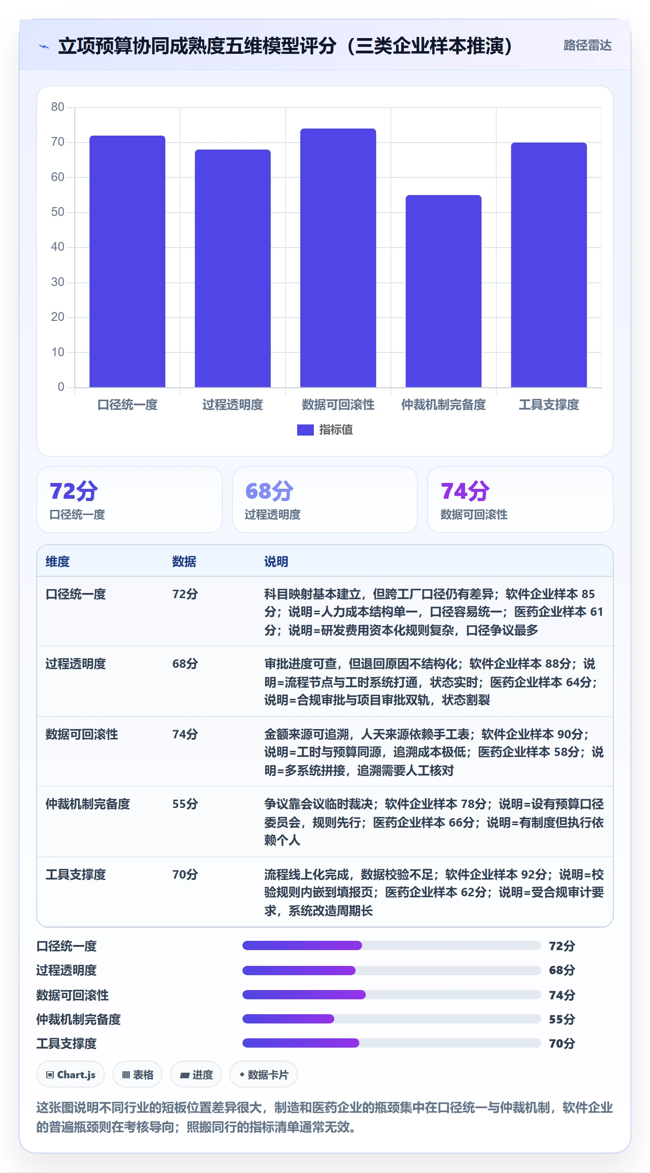Click the 仲裁机制完备度 progress bar
Viewport: 650px width, 1173px height.
click(x=391, y=1019)
